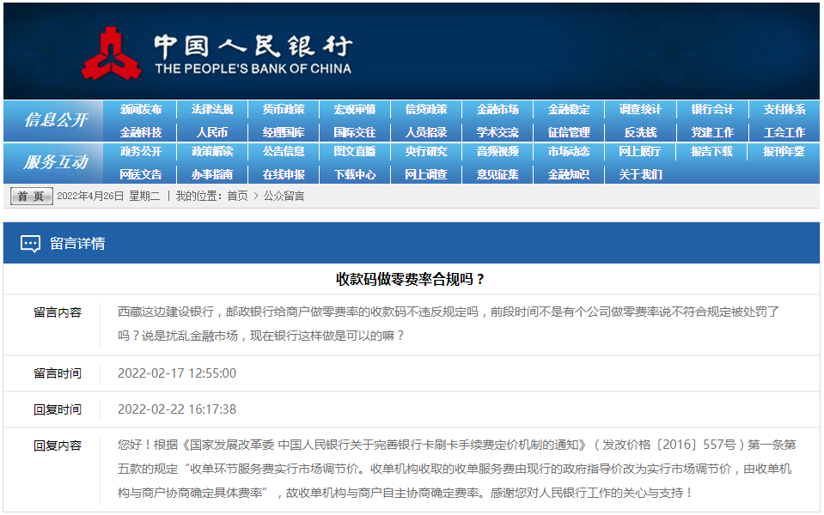Open 市场动态 section
This screenshot has height=515, width=824.
569,151
